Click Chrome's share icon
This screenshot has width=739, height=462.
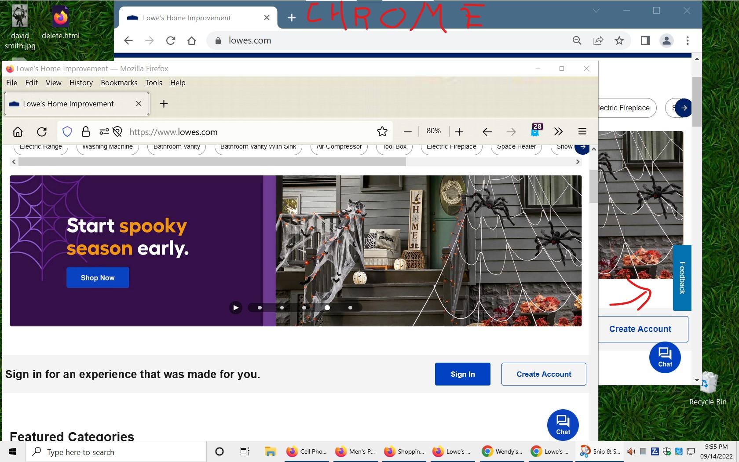point(598,40)
